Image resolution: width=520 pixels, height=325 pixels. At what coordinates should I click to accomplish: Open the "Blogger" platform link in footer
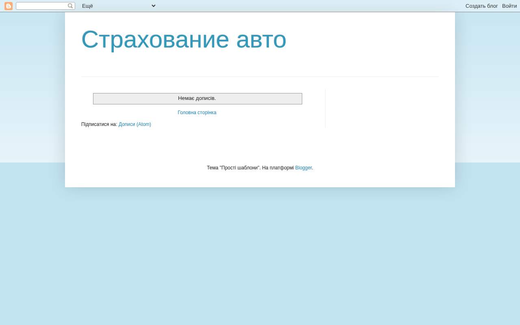[303, 168]
